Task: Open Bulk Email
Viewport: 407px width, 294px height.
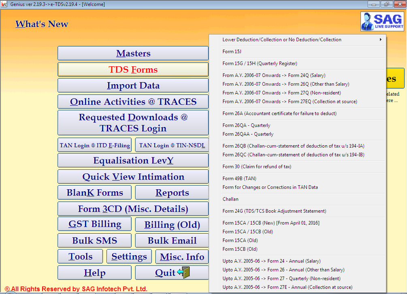Action: pos(172,240)
